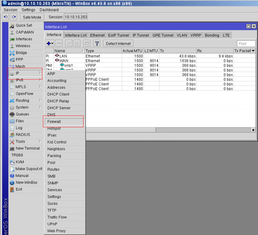The image size is (258, 235).
Task: Switch to the LTE tab
Action: point(226,35)
